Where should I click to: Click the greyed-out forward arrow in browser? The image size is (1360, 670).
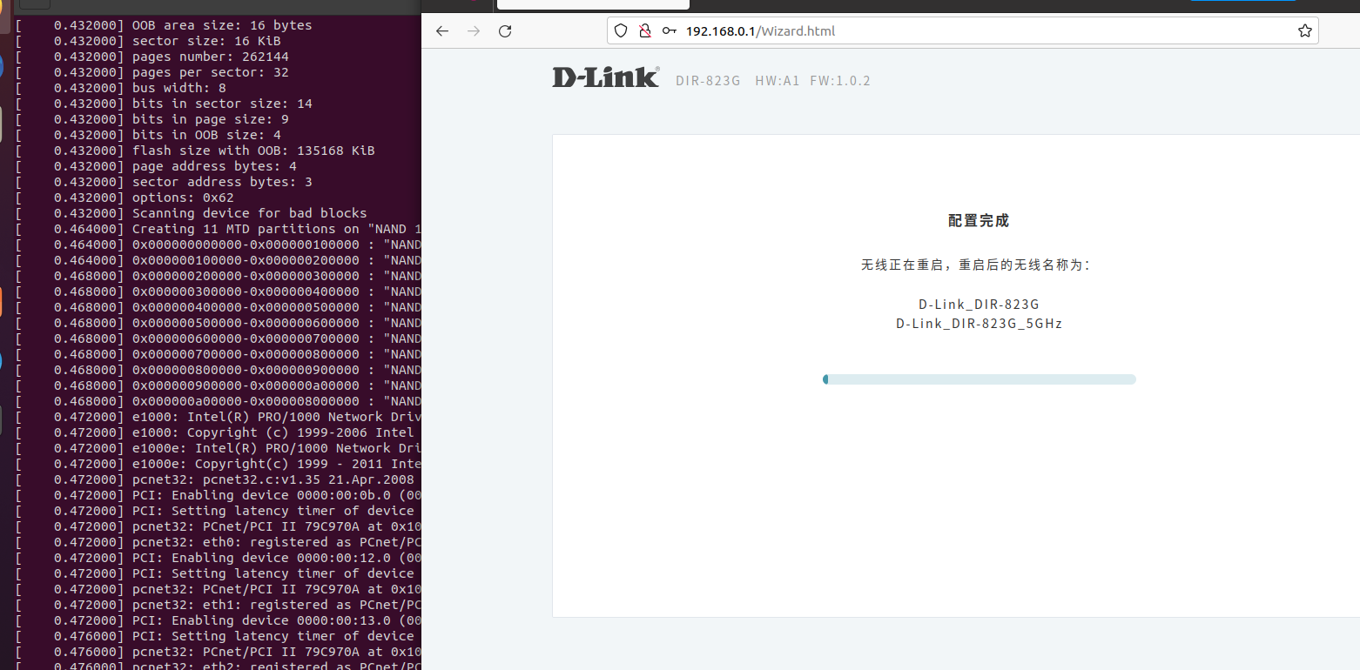[x=474, y=31]
